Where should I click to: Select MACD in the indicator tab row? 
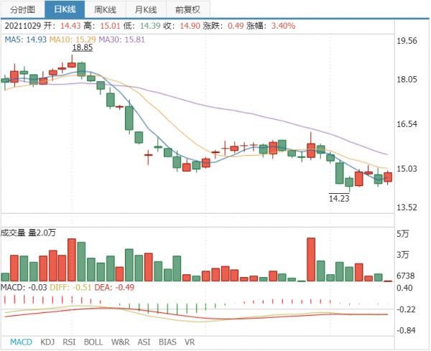pyautogui.click(x=21, y=342)
